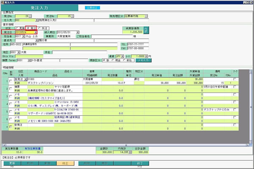
Task: Click the grid's horizontal scroll right arrow
Action: pos(248,145)
